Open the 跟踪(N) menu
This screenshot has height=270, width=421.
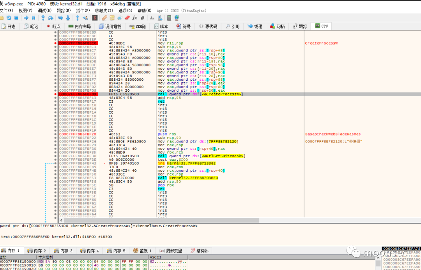coord(64,11)
